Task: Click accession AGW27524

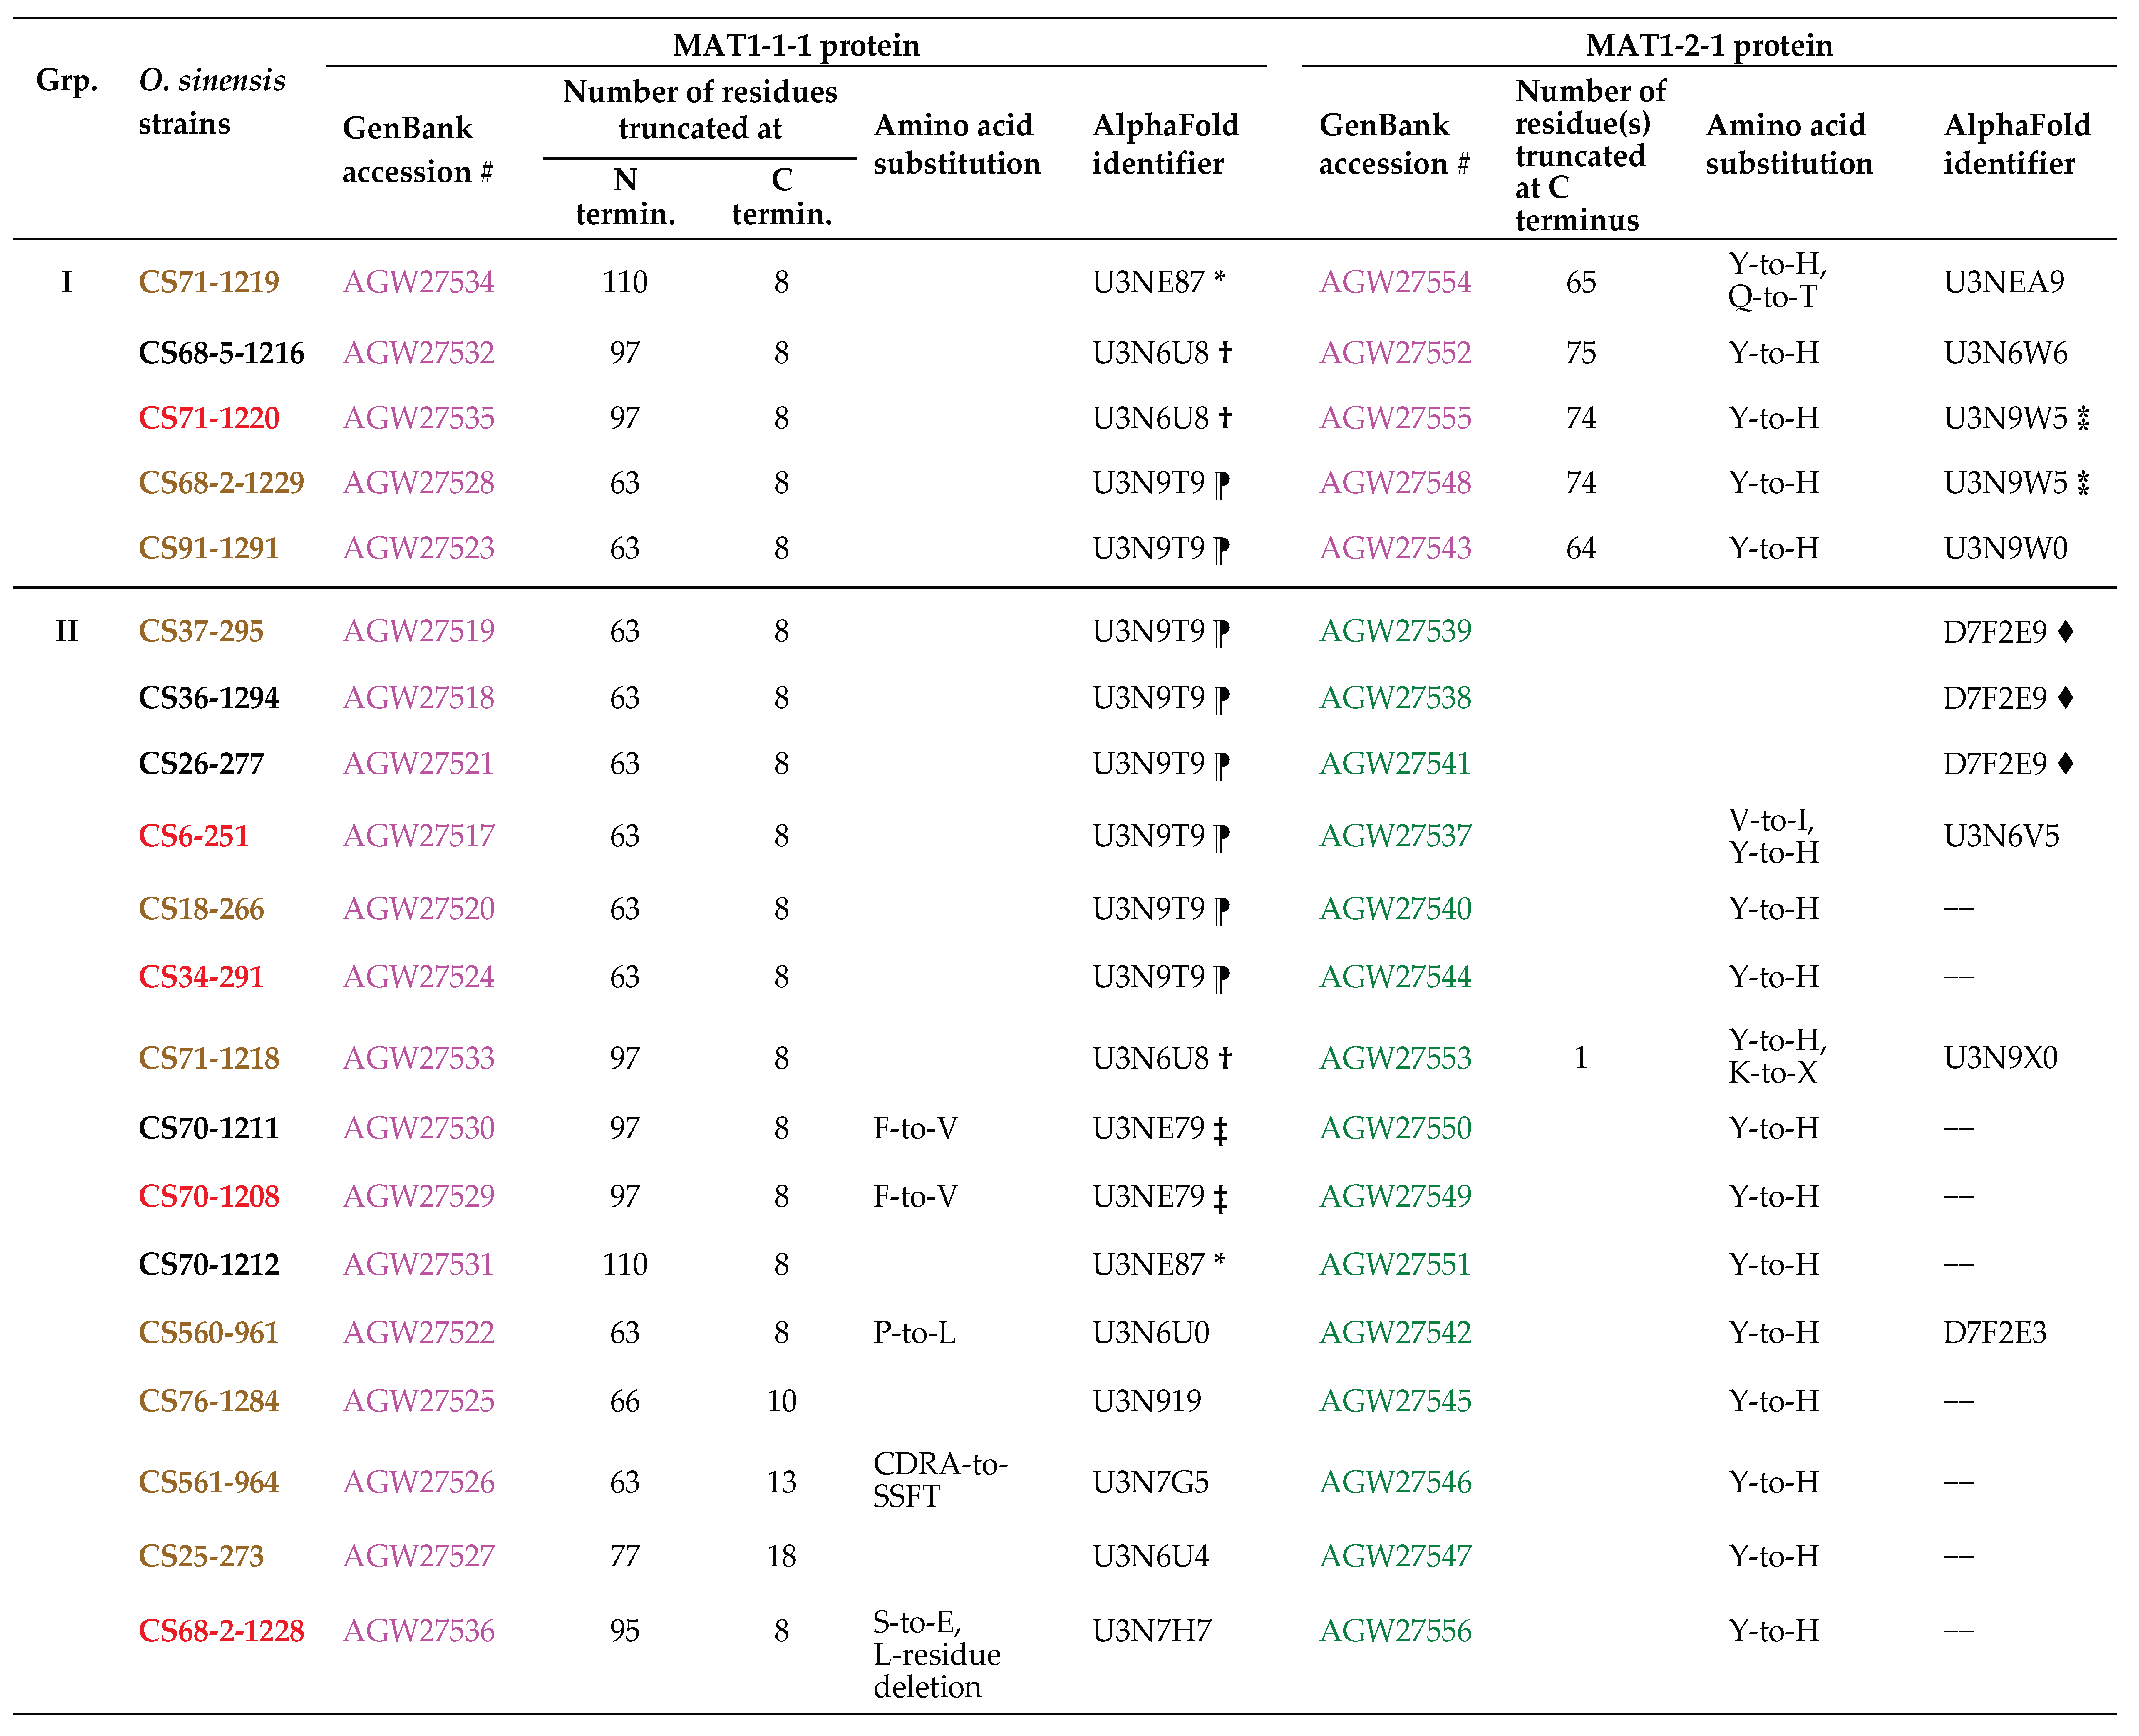Action: click(x=418, y=977)
